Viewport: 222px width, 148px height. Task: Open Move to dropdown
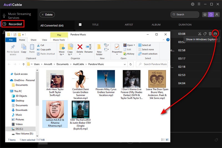click(x=62, y=50)
